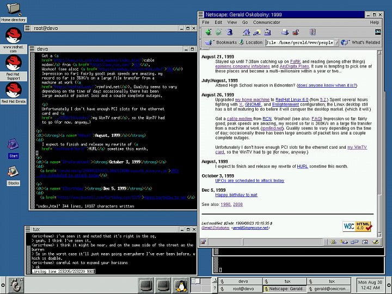This screenshot has width=392, height=294.
Task: Open Netscape Search via the toolbar icon
Action: click(x=257, y=32)
